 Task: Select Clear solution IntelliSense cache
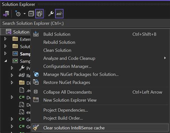100,128
